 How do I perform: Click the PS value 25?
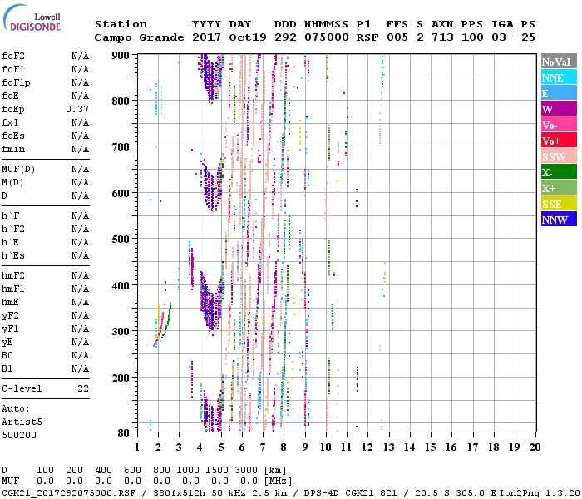528,37
